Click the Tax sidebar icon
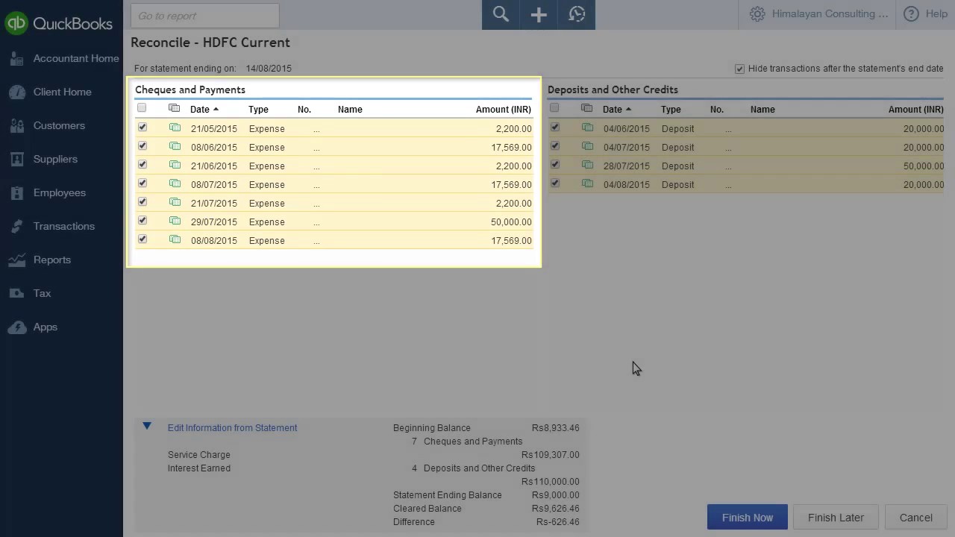 coord(17,294)
